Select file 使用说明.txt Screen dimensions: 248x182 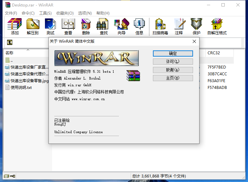coord(19,87)
